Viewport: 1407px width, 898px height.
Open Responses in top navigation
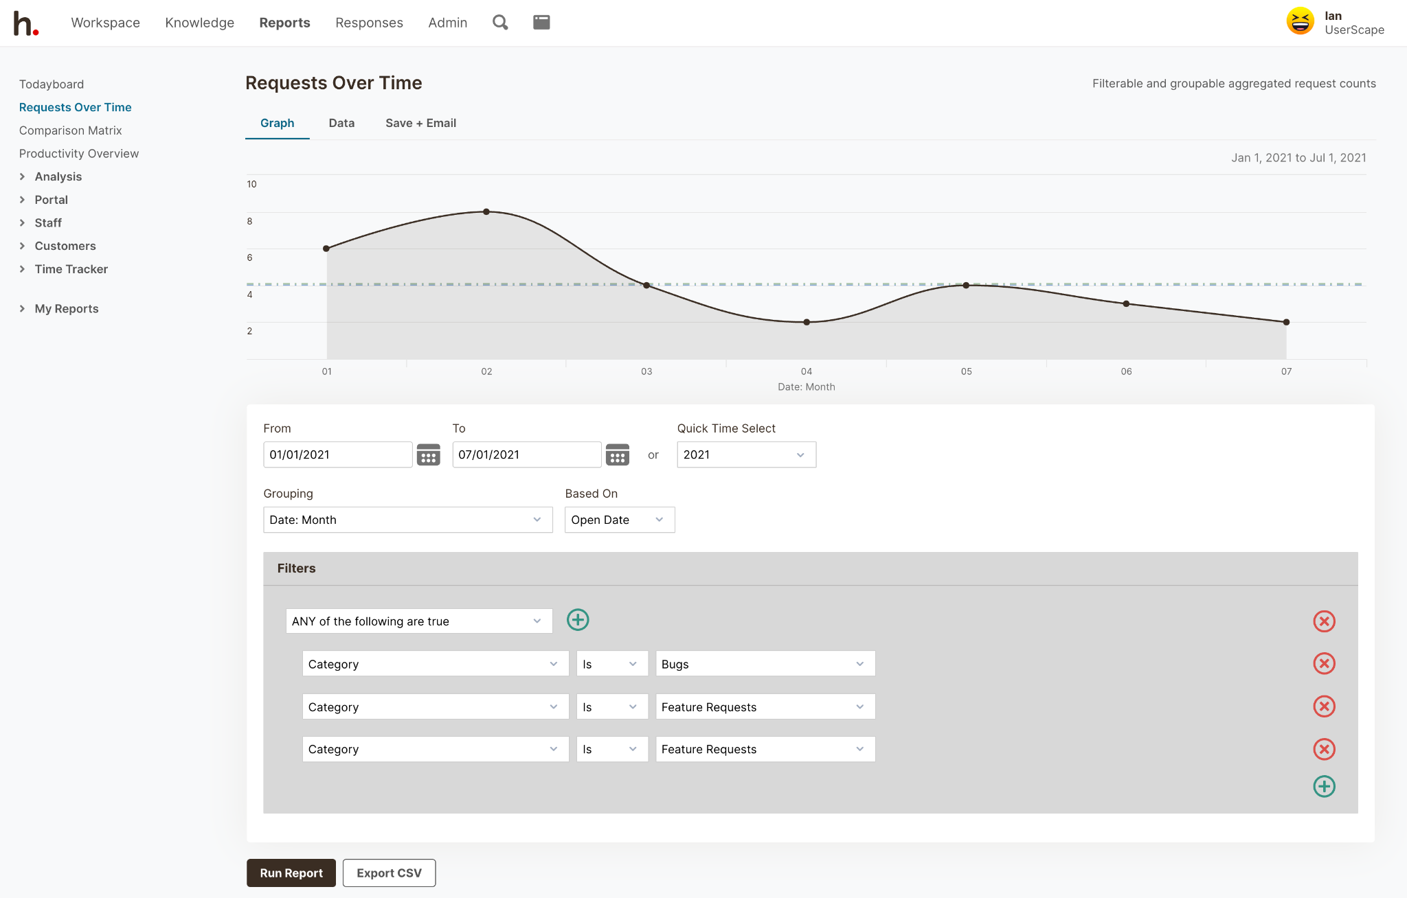tap(369, 23)
